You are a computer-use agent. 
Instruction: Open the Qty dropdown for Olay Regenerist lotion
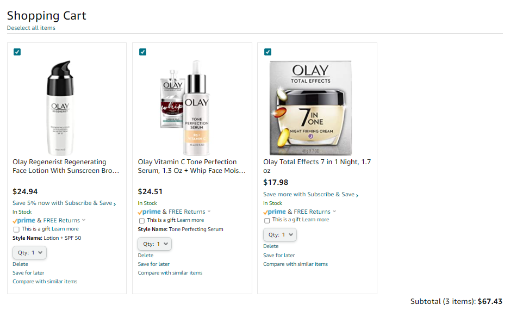tap(29, 252)
